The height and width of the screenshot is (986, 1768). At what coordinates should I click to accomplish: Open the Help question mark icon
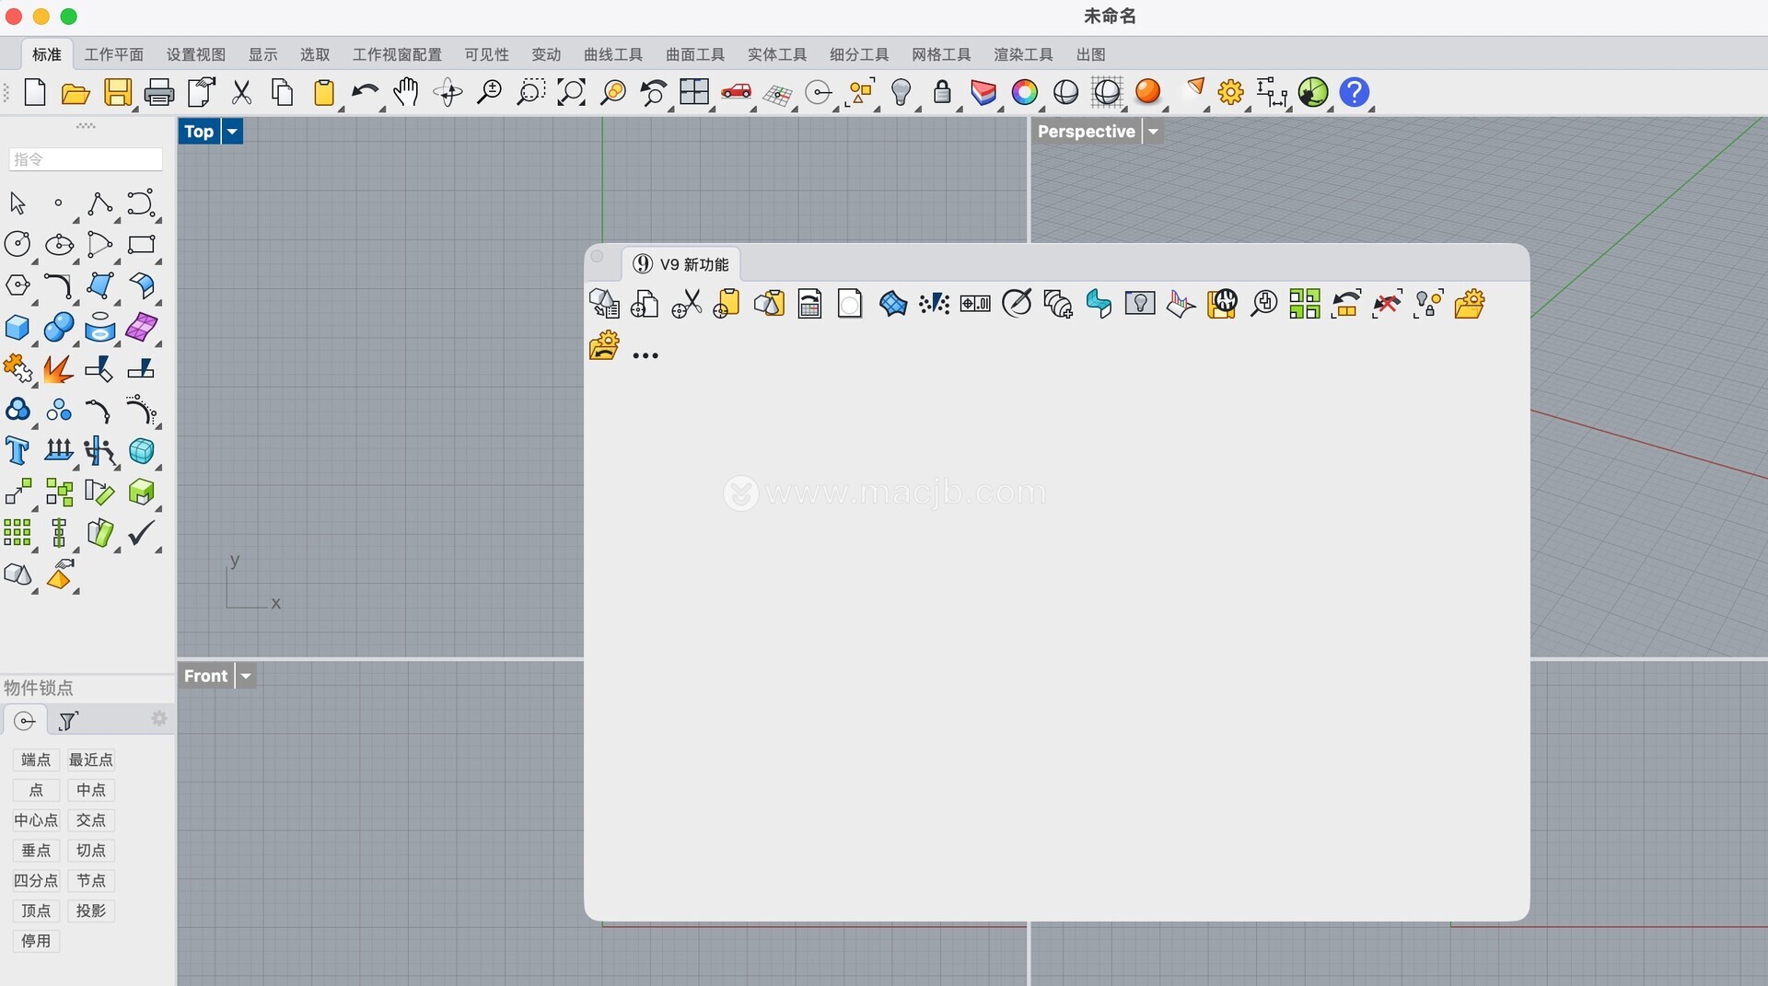point(1354,92)
